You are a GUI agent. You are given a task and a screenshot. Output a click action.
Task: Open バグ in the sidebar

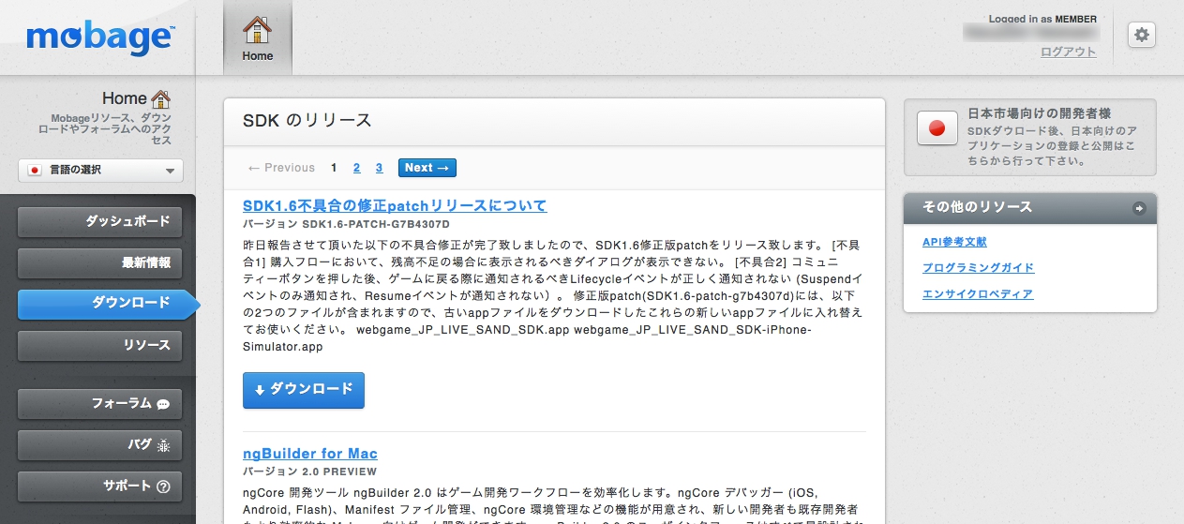(x=99, y=445)
